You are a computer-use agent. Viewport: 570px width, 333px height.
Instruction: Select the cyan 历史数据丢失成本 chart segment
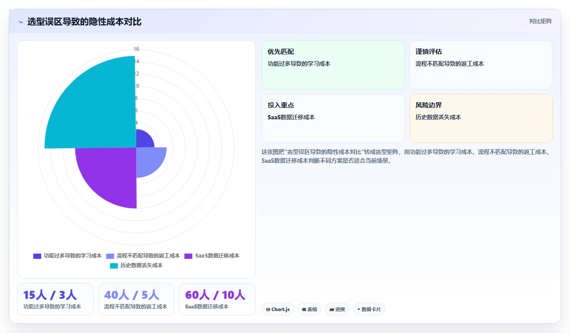click(x=96, y=110)
